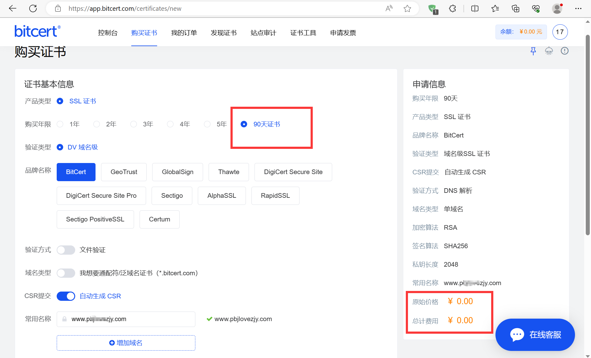
Task: Toggle the file verification switch
Action: tap(66, 250)
